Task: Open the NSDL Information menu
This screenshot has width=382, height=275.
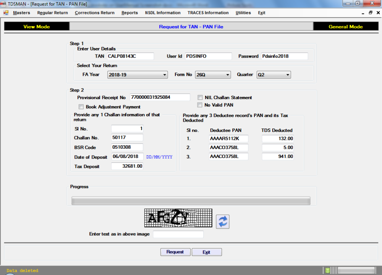Action: click(x=163, y=13)
